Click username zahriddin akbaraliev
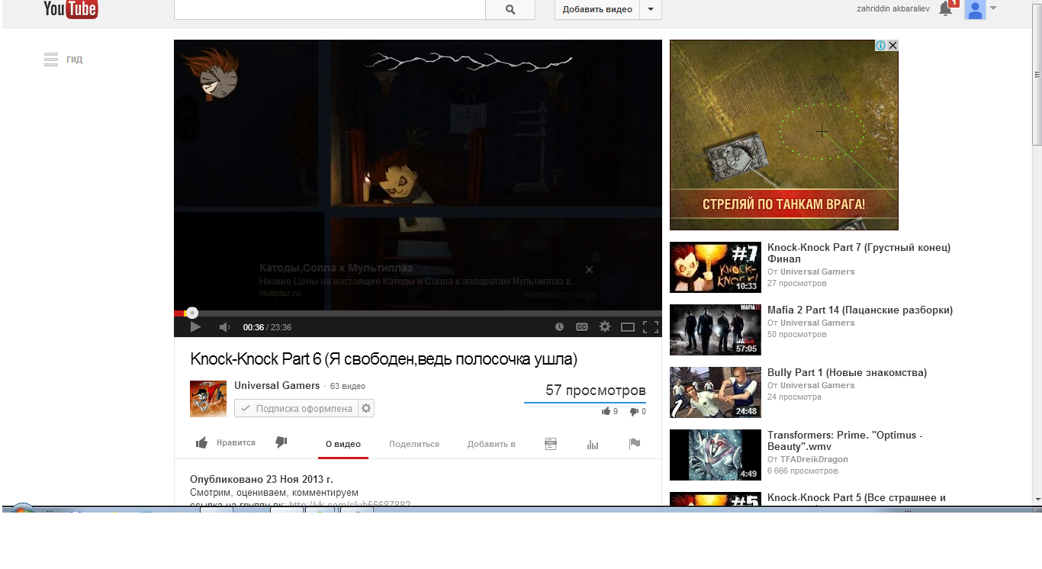 [x=893, y=9]
